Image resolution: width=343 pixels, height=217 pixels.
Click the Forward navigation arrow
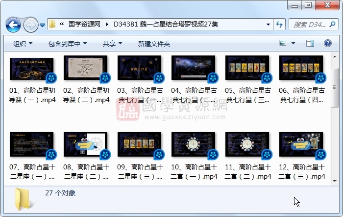tap(30, 25)
